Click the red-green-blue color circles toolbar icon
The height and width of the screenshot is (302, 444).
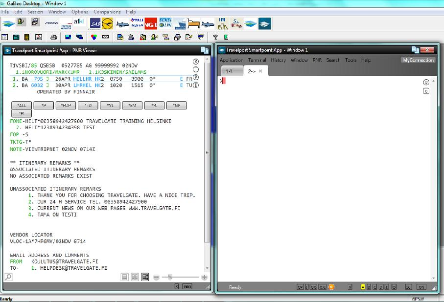(x=94, y=37)
